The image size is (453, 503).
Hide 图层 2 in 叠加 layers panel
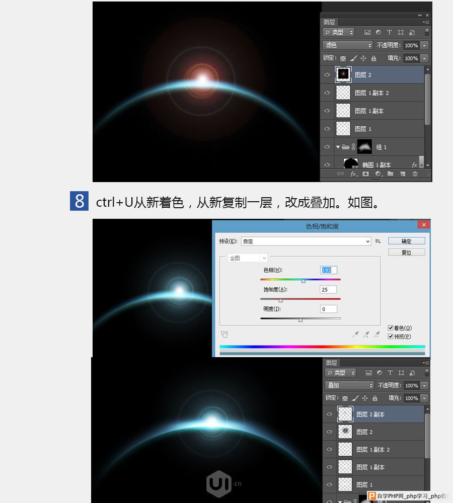tap(329, 432)
